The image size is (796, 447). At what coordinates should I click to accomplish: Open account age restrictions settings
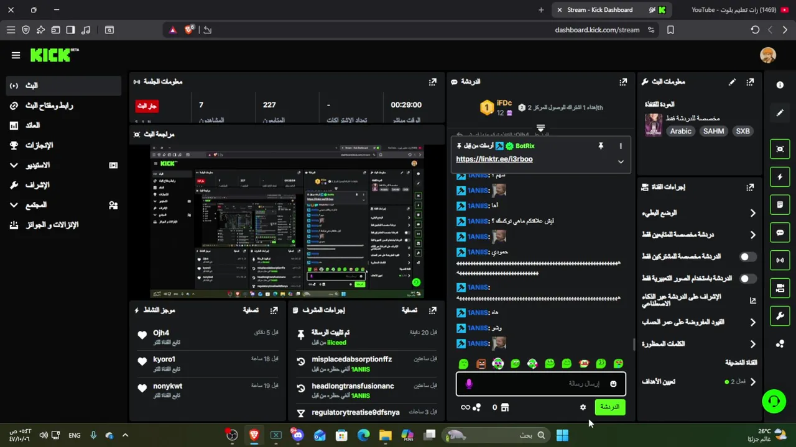coord(700,322)
